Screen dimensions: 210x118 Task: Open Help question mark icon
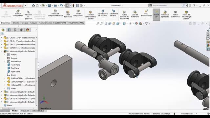[x=194, y=6]
